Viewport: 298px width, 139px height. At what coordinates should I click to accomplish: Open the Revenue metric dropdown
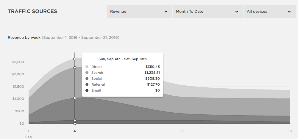coord(139,12)
